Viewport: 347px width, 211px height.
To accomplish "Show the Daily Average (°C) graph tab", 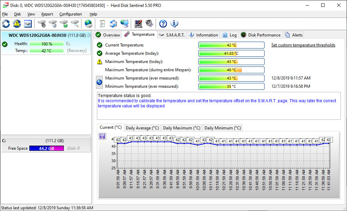I will point(142,128).
